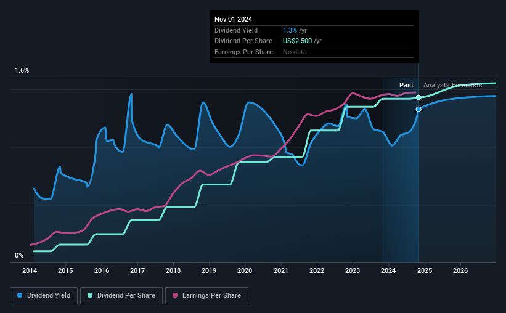Viewport: 506px width, 313px height.
Task: Toggle the Earnings Per Share legend button
Action: (x=206, y=296)
